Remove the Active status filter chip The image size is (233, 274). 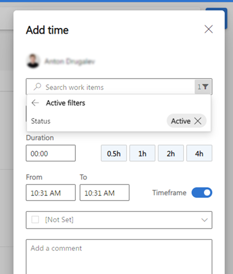pos(198,121)
